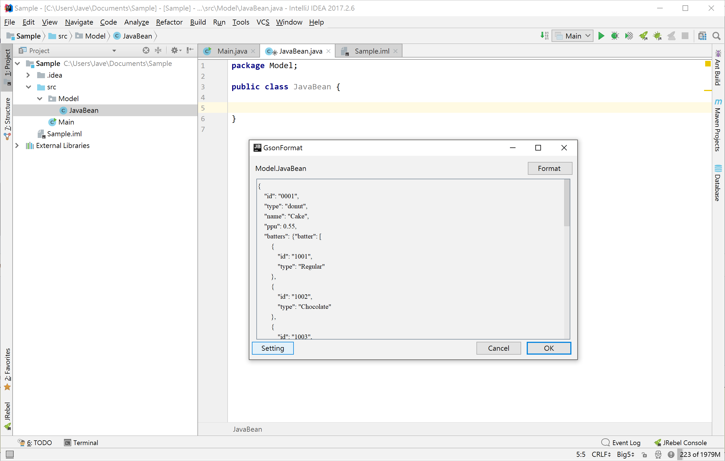This screenshot has height=461, width=725.
Task: Open the Event Log
Action: (x=621, y=443)
